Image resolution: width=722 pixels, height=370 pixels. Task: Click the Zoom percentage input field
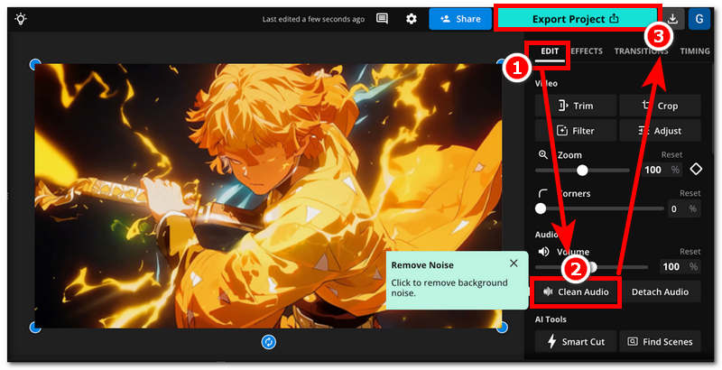tap(653, 170)
